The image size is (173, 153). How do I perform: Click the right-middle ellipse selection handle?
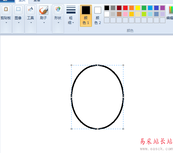[x=123, y=97]
